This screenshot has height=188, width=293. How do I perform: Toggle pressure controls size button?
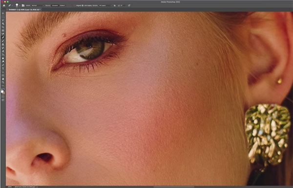pyautogui.click(x=129, y=5)
